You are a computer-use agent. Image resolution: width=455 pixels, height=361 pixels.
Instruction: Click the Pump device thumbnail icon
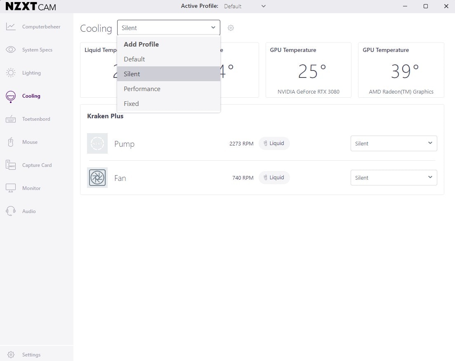tap(97, 143)
